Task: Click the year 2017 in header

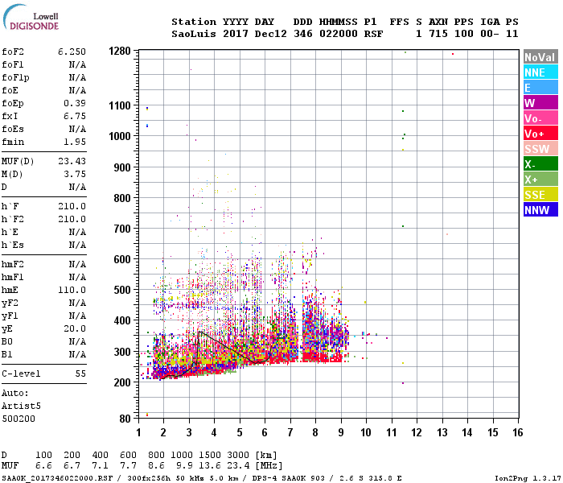Action: 236,34
